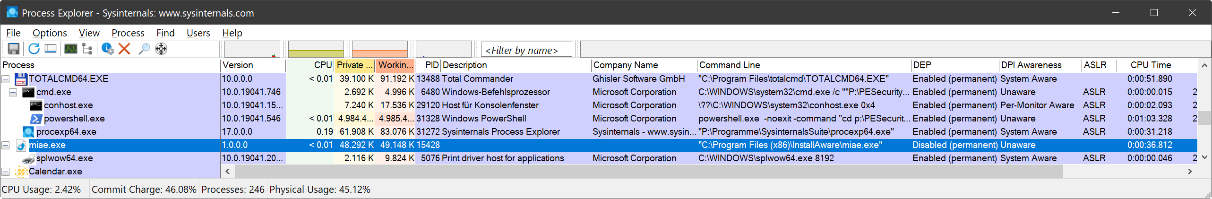This screenshot has height=199, width=1212.
Task: Open the CPU usage history mini graph
Action: (x=252, y=49)
